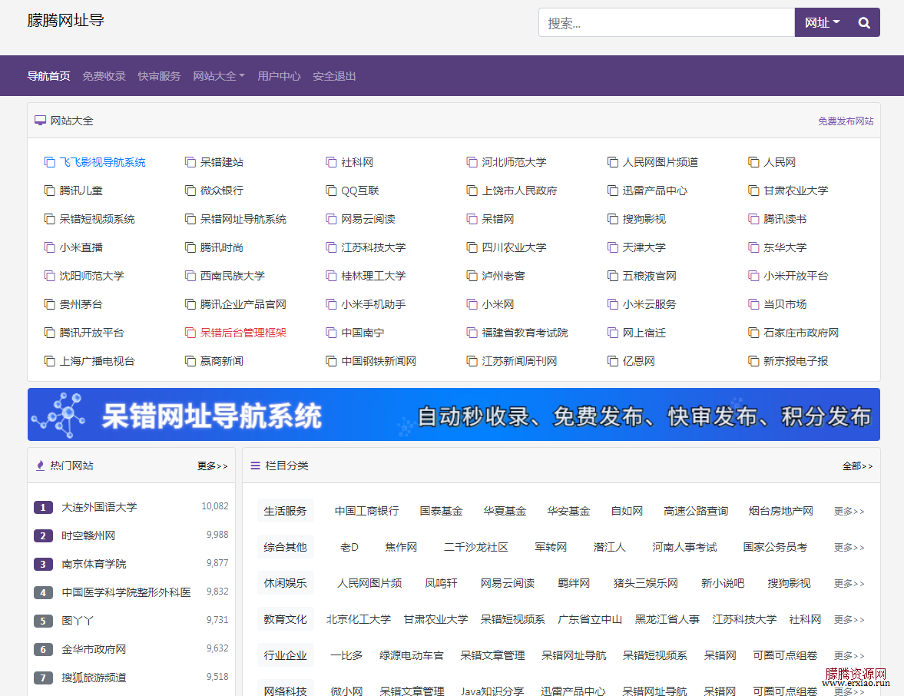The width and height of the screenshot is (904, 696).
Task: Click the flame icon beside 热门网站
Action: pyautogui.click(x=41, y=466)
